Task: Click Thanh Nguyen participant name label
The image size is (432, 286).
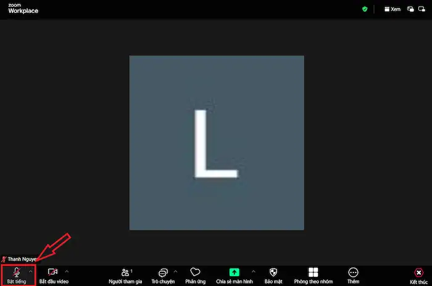Action: click(x=22, y=259)
